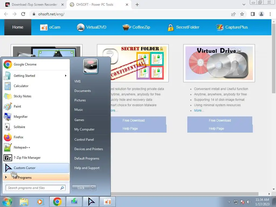Expand Getting Started submenu arrow
This screenshot has height=207, width=276.
click(x=66, y=76)
